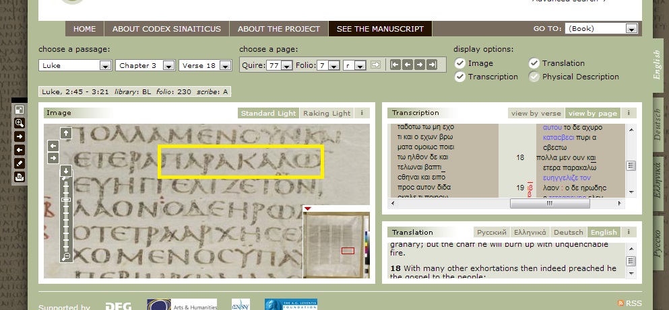Go to the first page
Image resolution: width=669 pixels, height=310 pixels.
395,65
